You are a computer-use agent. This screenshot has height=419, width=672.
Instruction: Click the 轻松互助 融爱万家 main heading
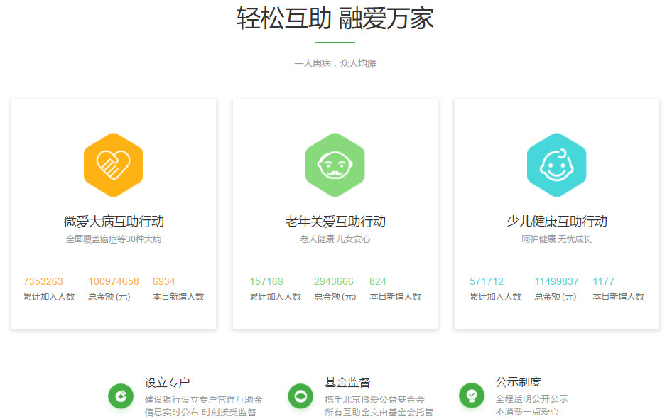pyautogui.click(x=335, y=18)
